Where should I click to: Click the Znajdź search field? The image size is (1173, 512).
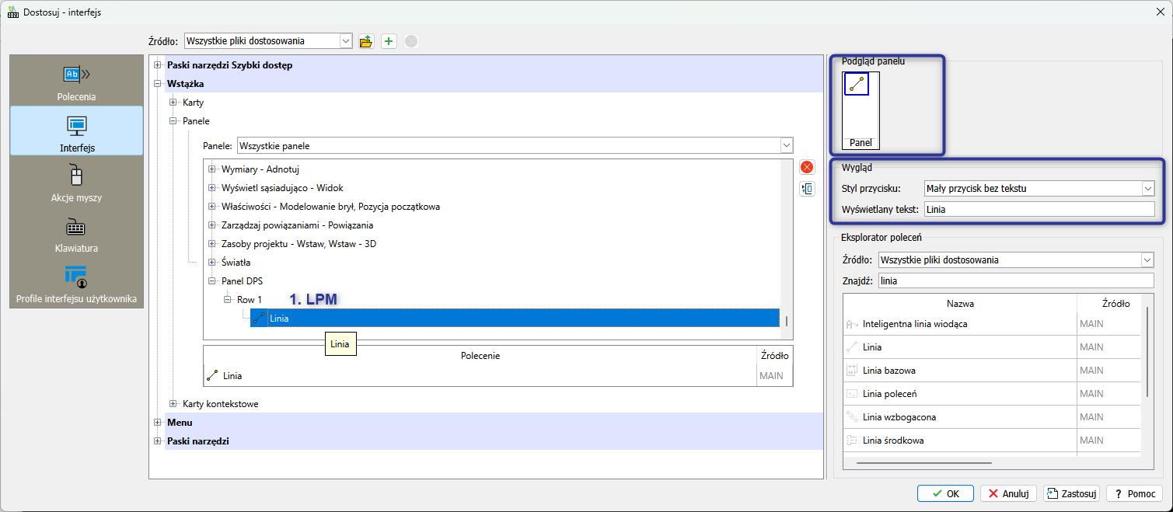[1015, 280]
